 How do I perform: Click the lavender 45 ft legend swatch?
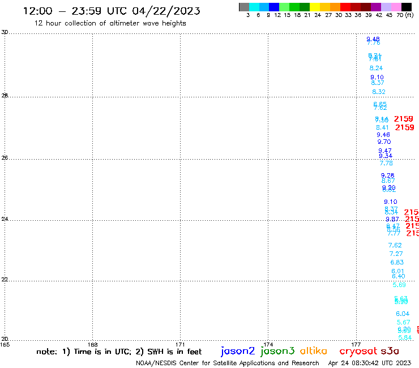coord(386,7)
